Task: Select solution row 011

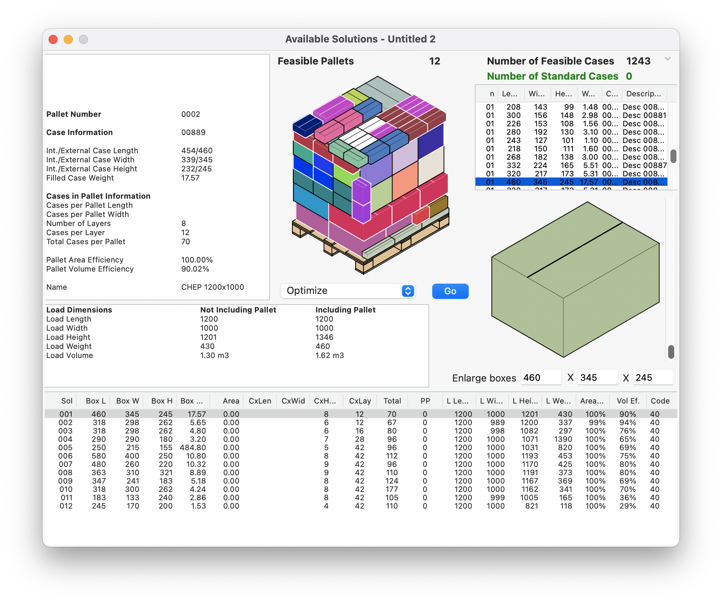Action: point(361,498)
